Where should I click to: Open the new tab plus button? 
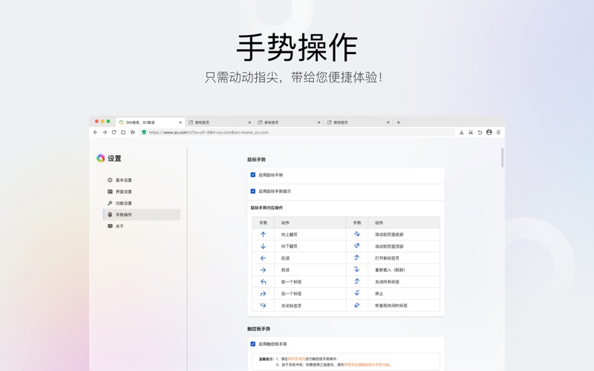399,122
